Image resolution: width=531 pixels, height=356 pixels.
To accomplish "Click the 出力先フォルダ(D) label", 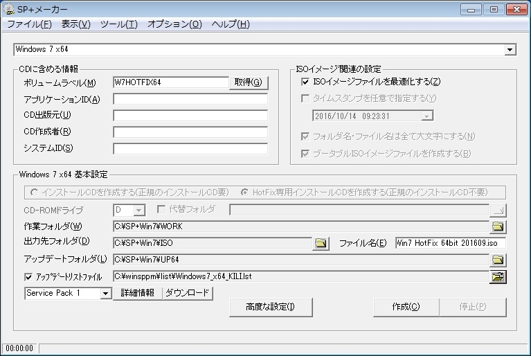I will (x=57, y=242).
